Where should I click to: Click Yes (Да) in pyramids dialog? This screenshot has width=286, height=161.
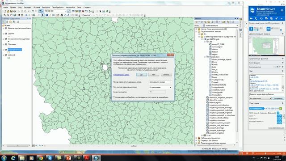pos(141,75)
